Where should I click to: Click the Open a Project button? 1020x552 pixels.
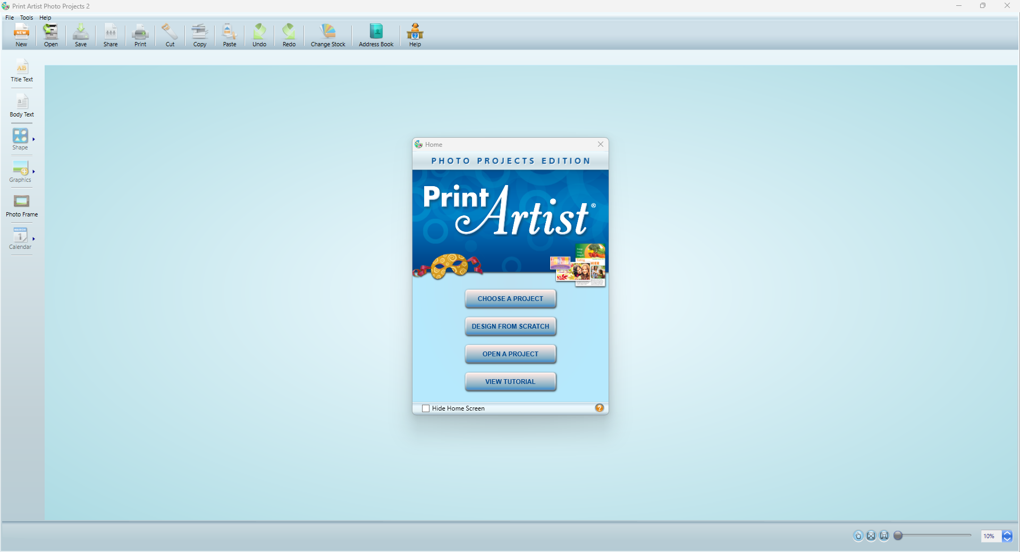coord(510,354)
